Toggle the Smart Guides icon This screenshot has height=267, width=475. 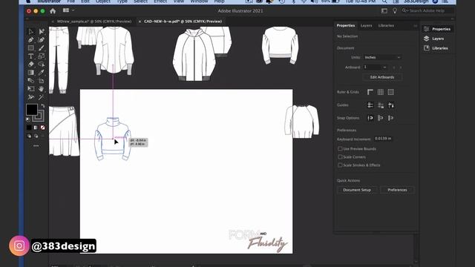coord(391,105)
